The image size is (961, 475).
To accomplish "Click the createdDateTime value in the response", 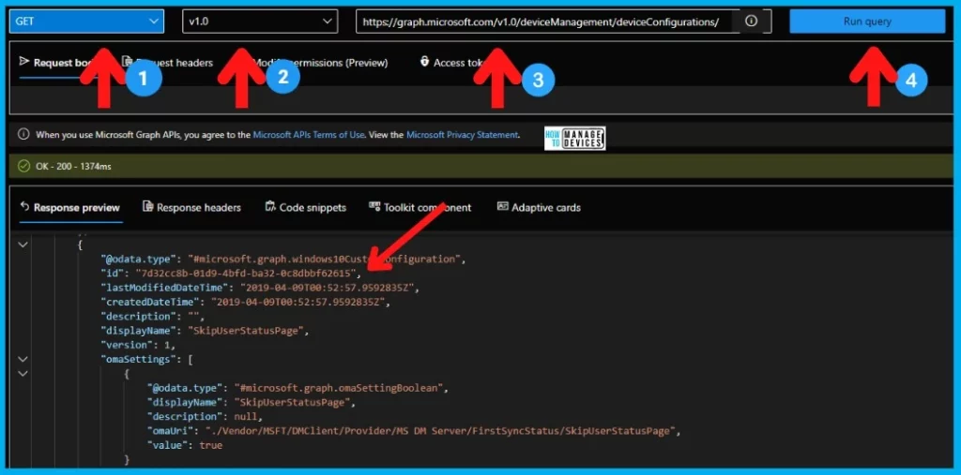I will click(300, 303).
